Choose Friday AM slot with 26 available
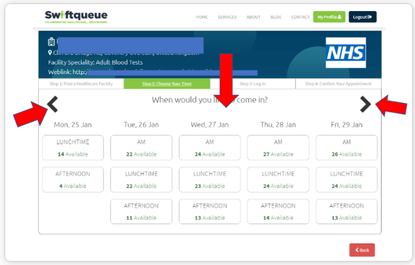This screenshot has width=415, height=265. [347, 148]
